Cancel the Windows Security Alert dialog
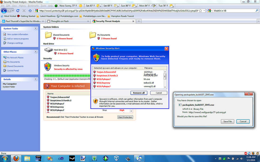 (159, 93)
